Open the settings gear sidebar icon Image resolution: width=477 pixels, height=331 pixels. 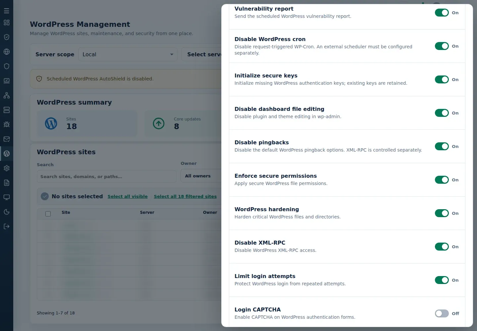(x=7, y=168)
